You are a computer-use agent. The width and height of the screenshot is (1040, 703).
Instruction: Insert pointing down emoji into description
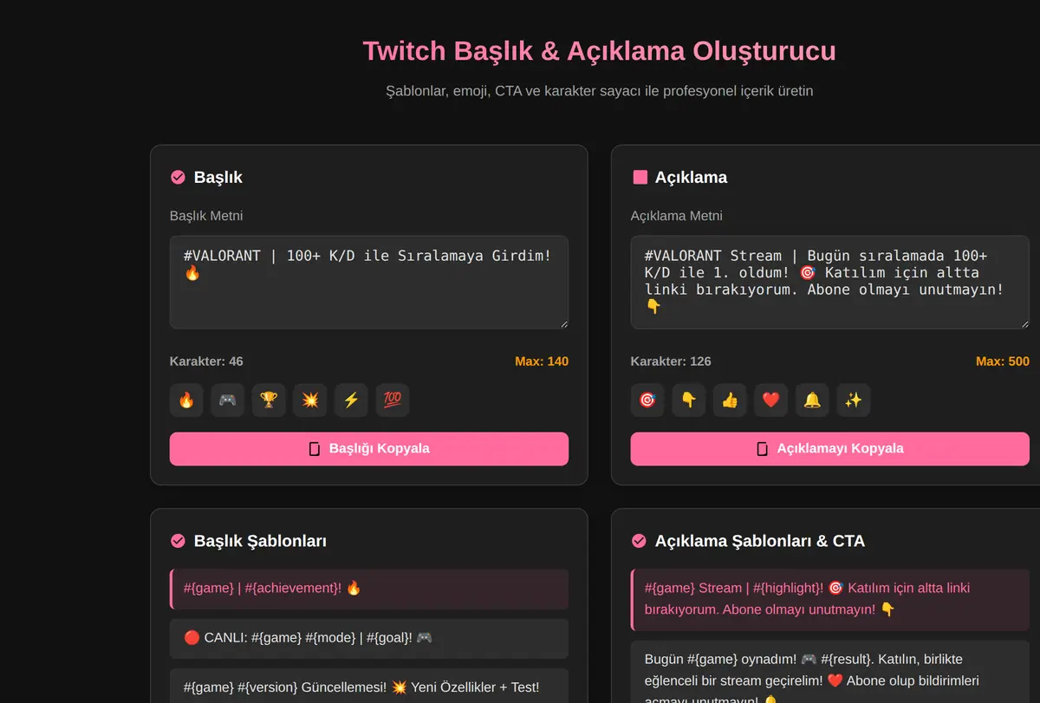[x=689, y=400]
